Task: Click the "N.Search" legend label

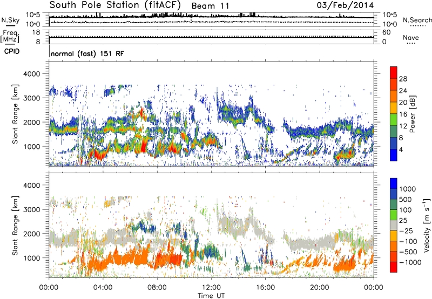Action: coord(417,20)
